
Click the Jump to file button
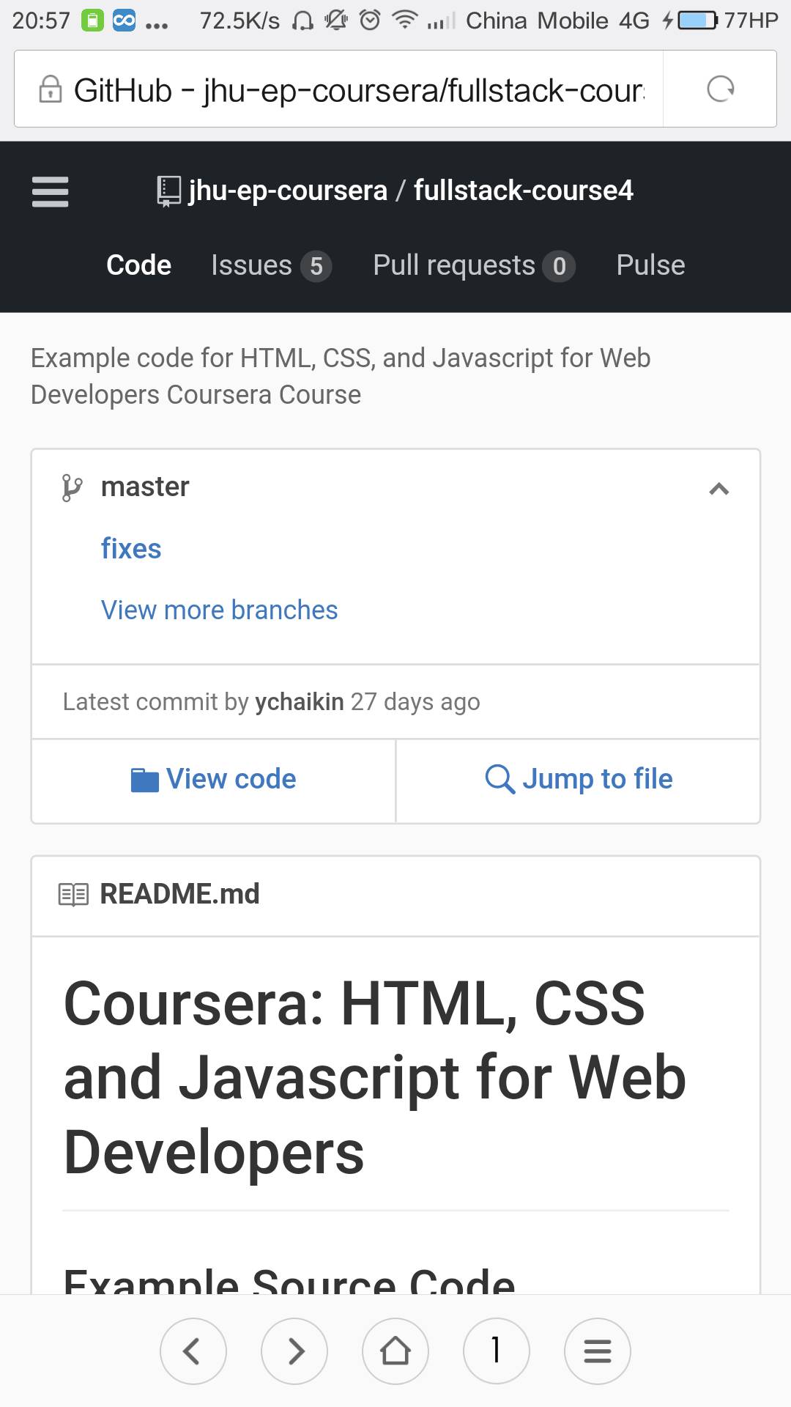click(x=578, y=780)
